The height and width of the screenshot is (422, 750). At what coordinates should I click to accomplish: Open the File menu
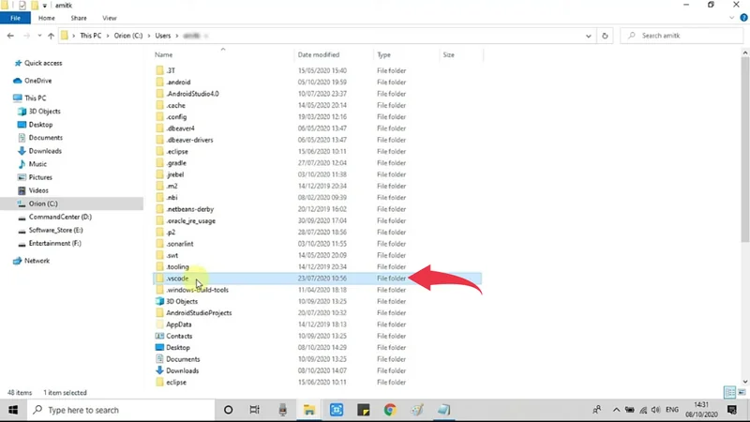[16, 18]
